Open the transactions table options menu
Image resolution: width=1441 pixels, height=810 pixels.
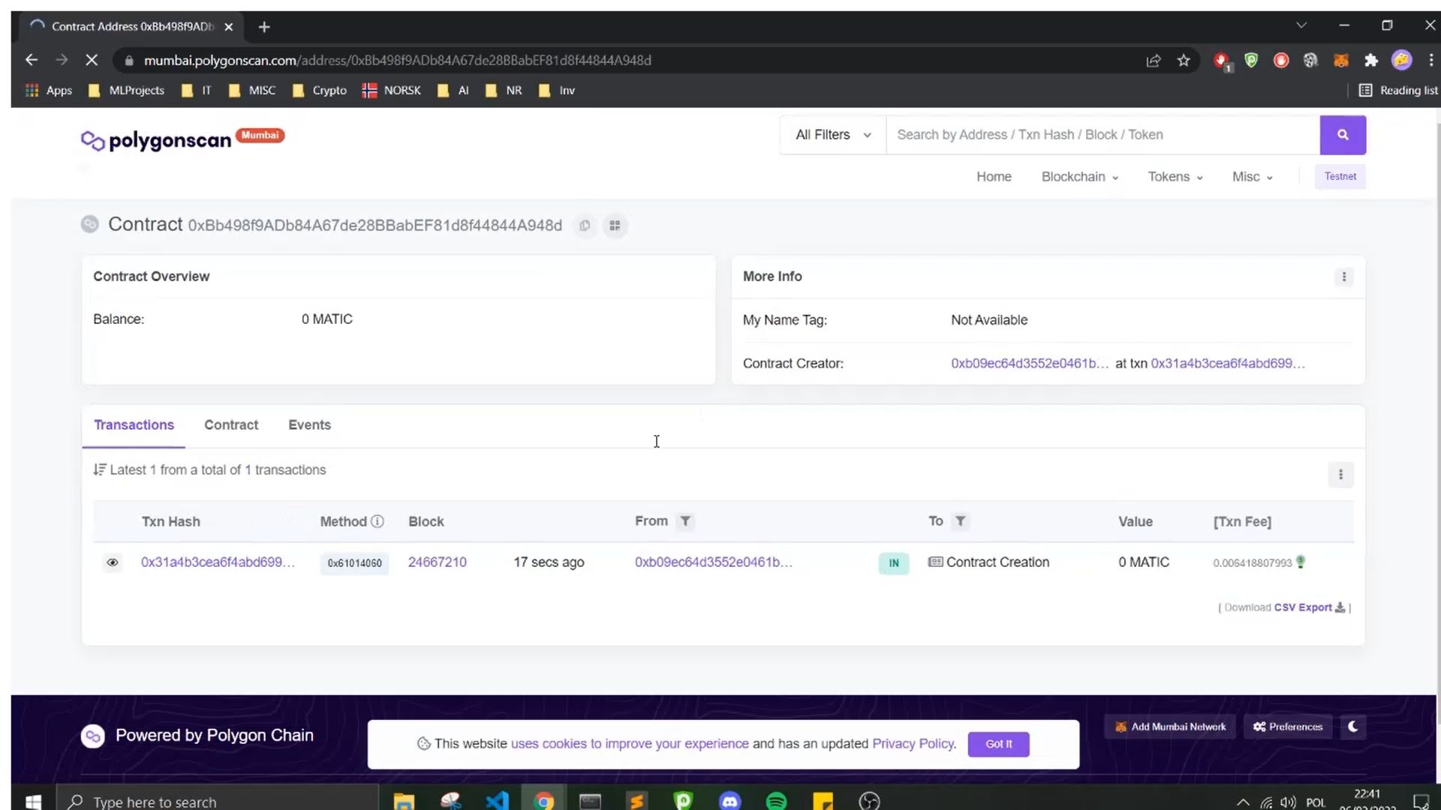[1340, 475]
